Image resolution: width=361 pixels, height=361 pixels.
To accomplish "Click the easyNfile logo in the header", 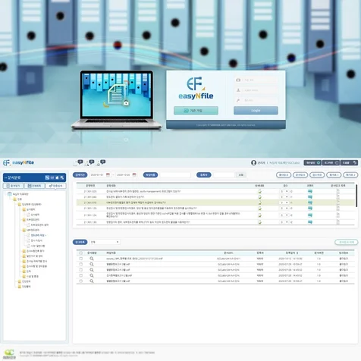I will pos(18,162).
